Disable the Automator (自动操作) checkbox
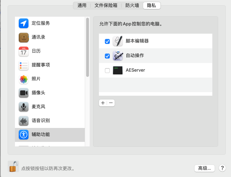This screenshot has width=231, height=177. click(x=107, y=56)
